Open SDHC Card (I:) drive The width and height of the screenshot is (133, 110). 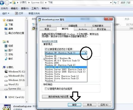pos(14,97)
